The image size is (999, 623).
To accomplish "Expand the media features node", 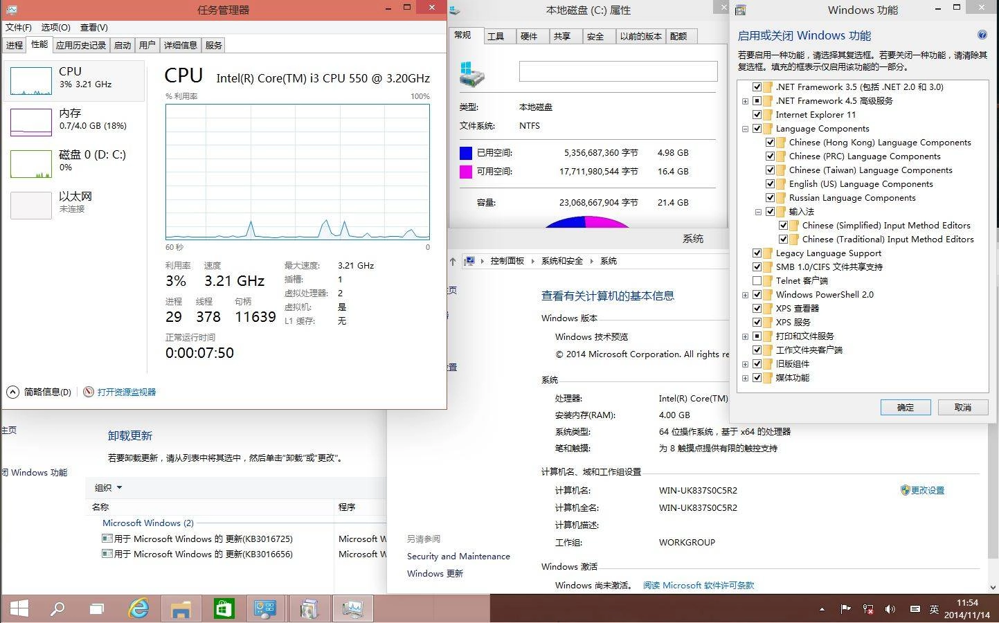I will (745, 378).
